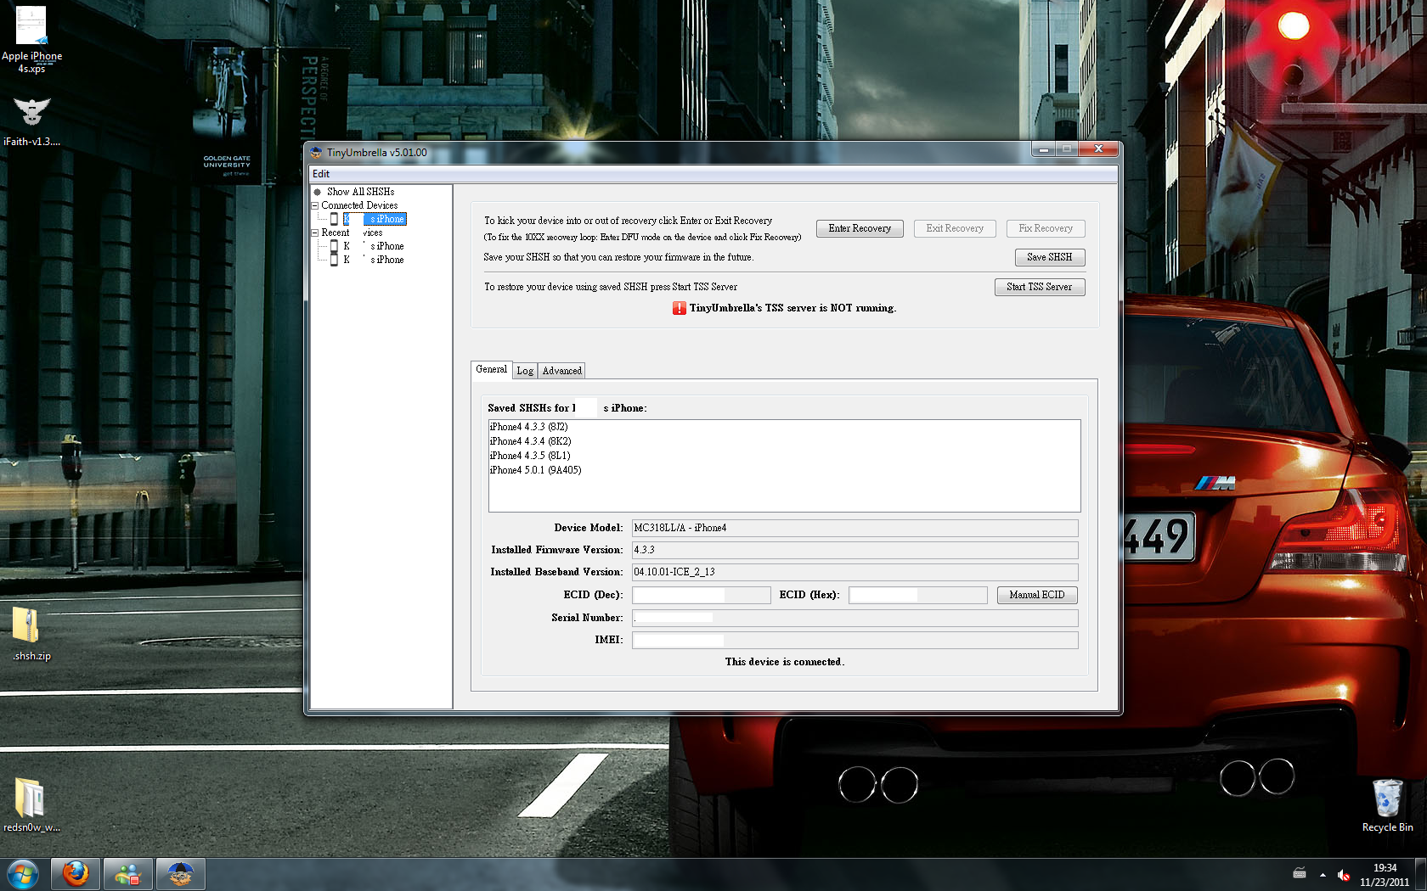The image size is (1427, 891).
Task: Select saved SHSH iPhone4 4.3.4 (8K2)
Action: [530, 441]
